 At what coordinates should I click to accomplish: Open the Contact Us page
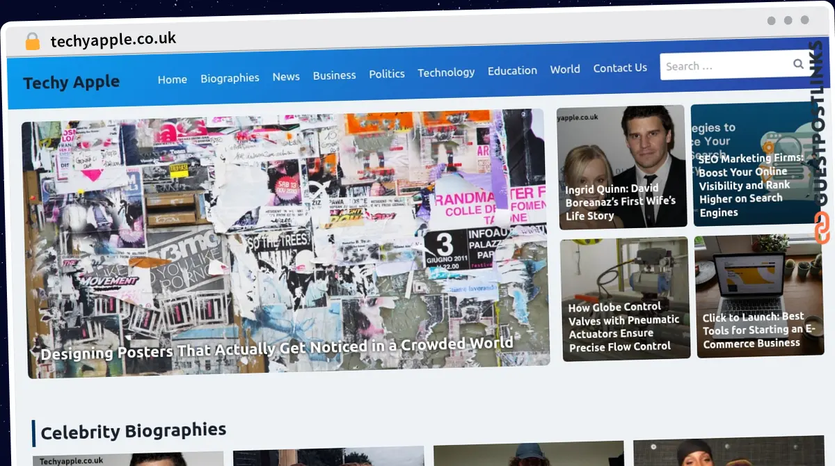pos(620,67)
